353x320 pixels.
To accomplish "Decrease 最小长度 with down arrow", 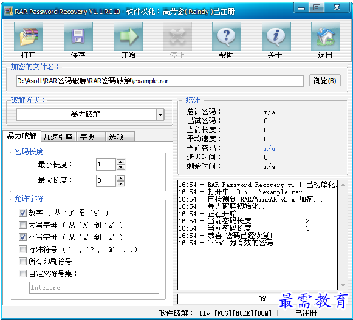I will (121, 167).
